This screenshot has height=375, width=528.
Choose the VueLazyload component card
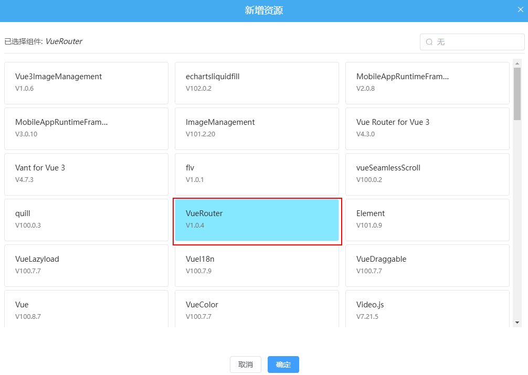click(86, 265)
